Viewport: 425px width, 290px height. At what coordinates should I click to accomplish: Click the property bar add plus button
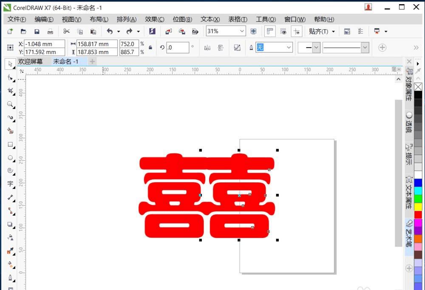click(382, 48)
